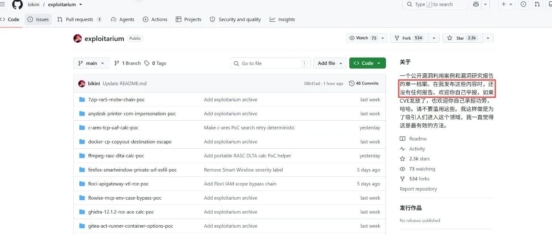Expand the green Code dropdown button
The image size is (552, 235).
(x=367, y=63)
